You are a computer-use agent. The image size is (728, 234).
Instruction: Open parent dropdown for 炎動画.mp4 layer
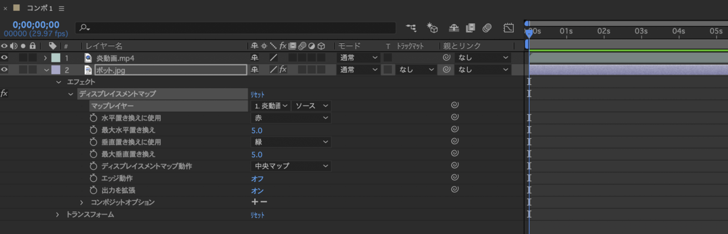pos(484,58)
